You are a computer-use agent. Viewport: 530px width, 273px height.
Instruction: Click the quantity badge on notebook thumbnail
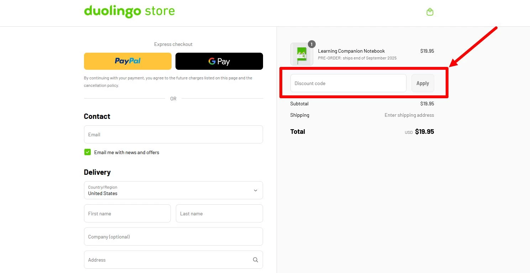(311, 44)
